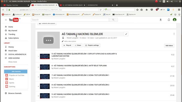This screenshot has width=182, height=102.
Task: Open the Information dropdown menu
Action: point(59,14)
